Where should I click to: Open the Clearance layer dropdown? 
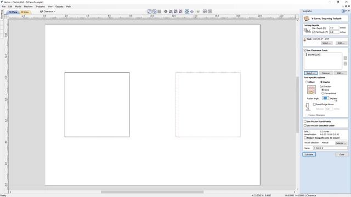click(48, 11)
